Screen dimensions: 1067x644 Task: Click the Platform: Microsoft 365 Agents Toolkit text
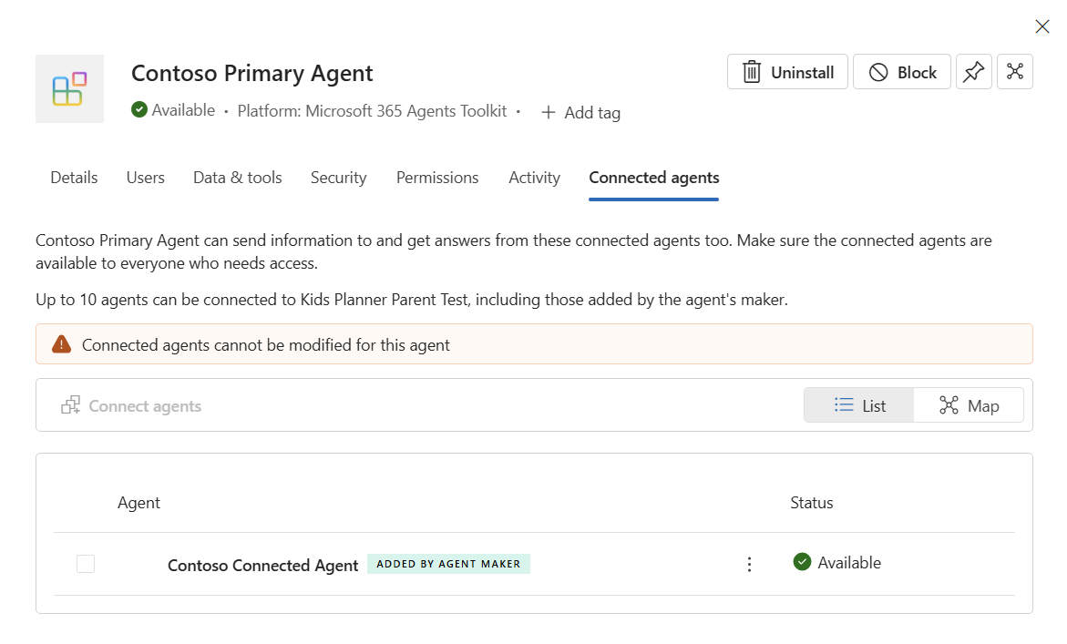(372, 111)
